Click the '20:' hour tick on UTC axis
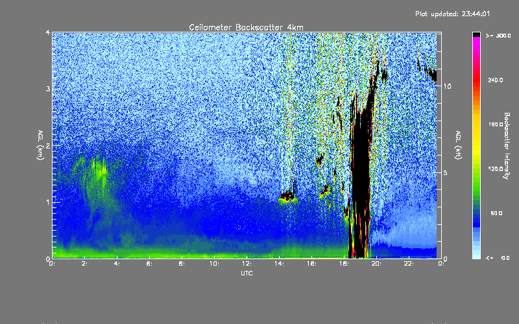519x324 pixels. pyautogui.click(x=377, y=264)
